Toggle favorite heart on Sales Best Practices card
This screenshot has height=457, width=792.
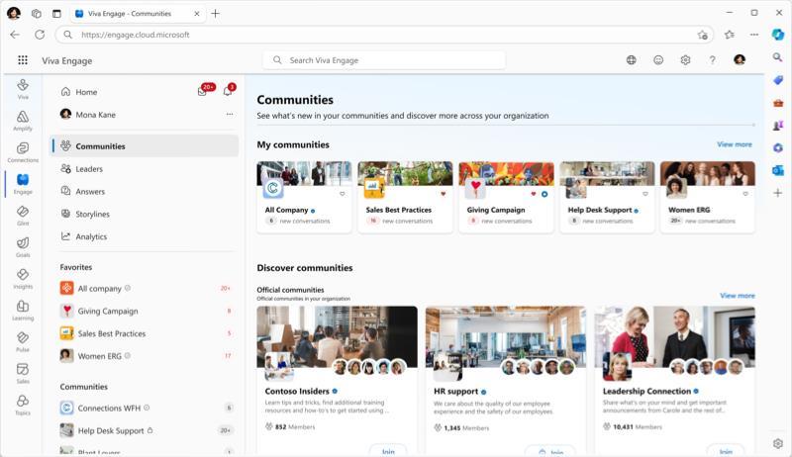(444, 194)
